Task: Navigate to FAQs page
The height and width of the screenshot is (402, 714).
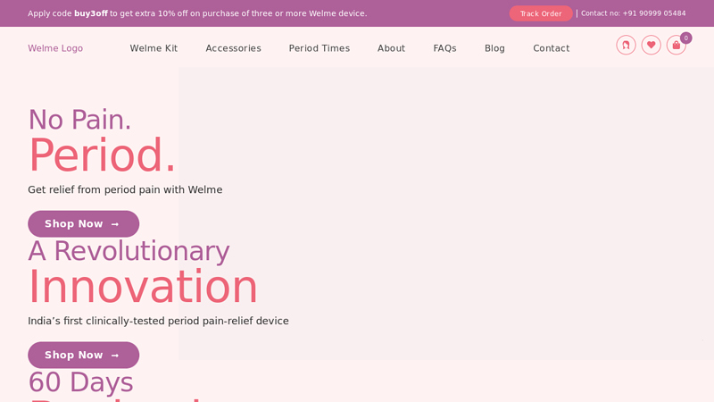Action: click(444, 48)
